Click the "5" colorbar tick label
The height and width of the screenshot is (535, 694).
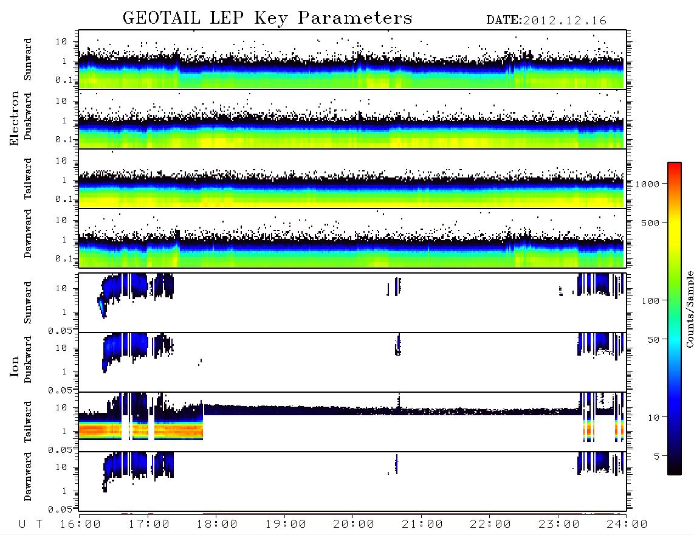click(656, 457)
